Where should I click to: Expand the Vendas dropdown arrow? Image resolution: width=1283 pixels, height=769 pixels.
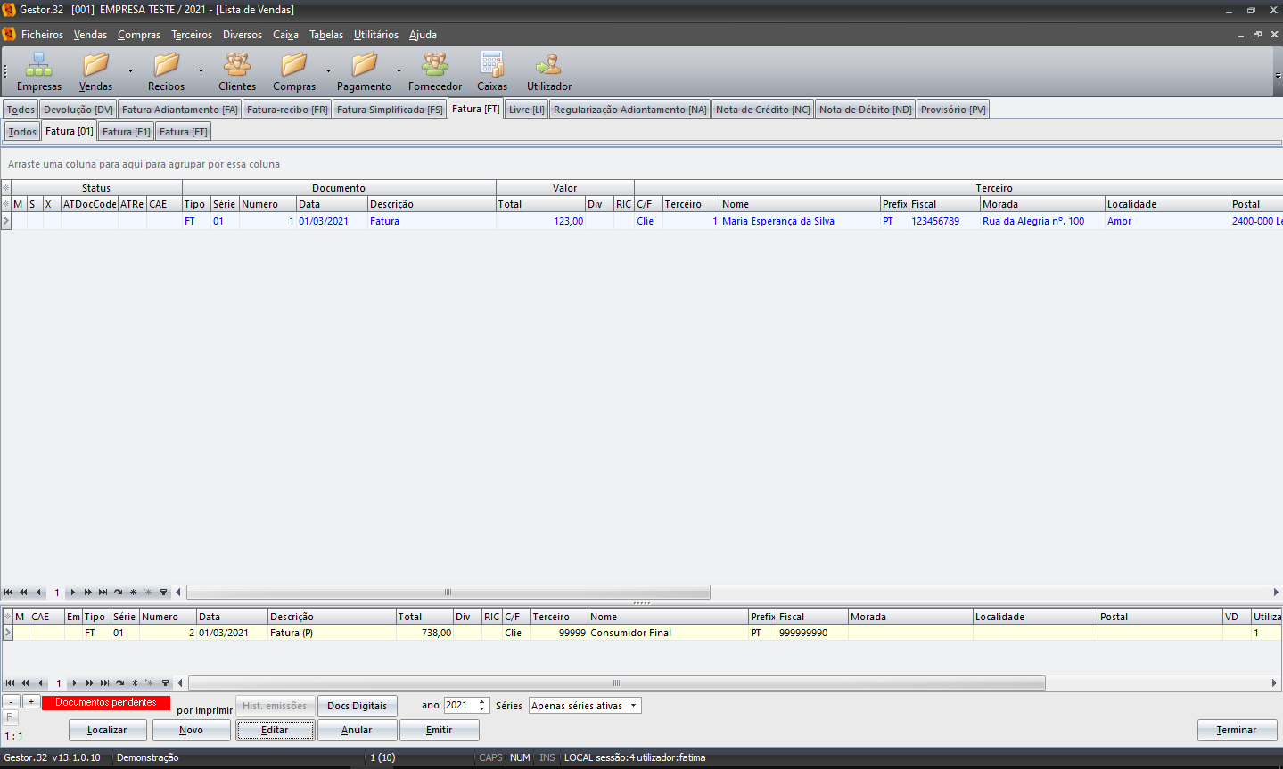[130, 70]
